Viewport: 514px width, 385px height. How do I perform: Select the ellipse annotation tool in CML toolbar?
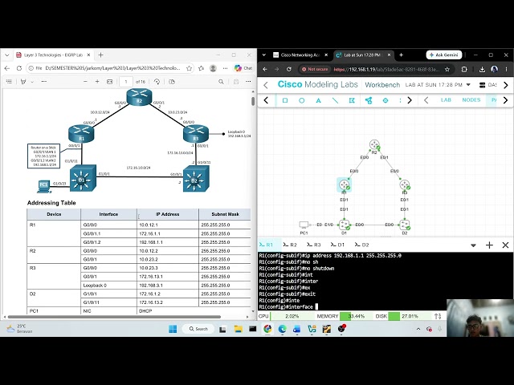302,100
